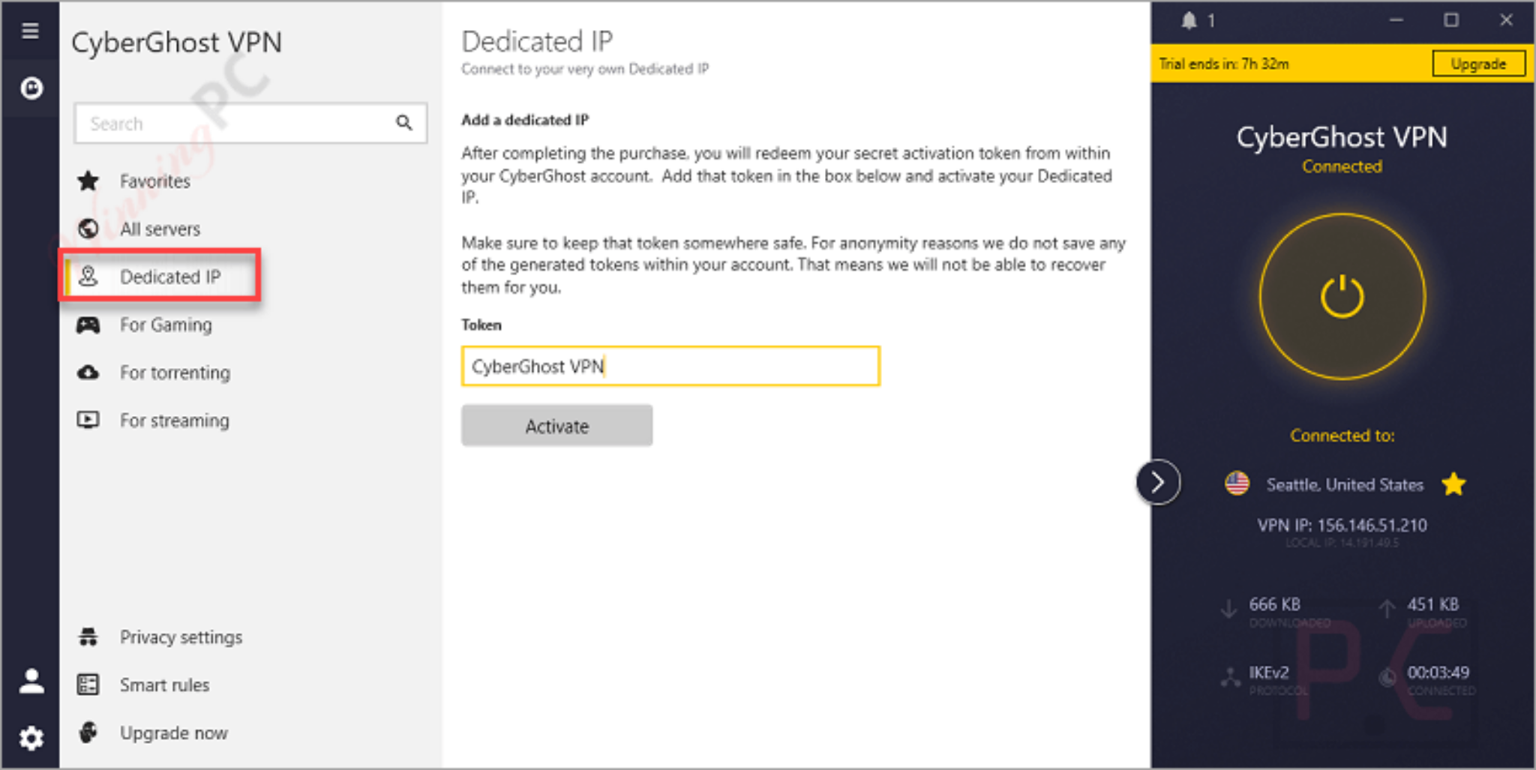Screen dimensions: 1536x770
Task: Click the IKEv2 protocol label
Action: (1269, 673)
